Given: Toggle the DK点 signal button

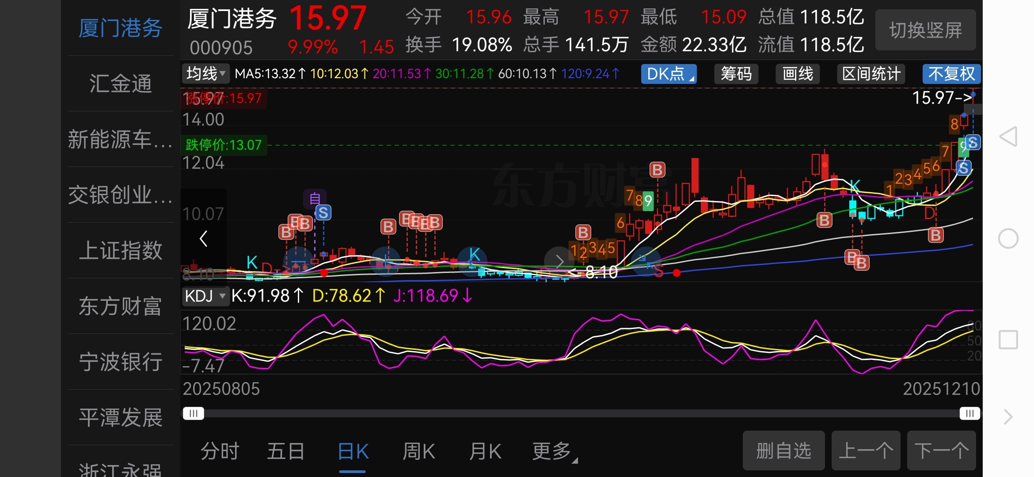Looking at the screenshot, I should (668, 74).
